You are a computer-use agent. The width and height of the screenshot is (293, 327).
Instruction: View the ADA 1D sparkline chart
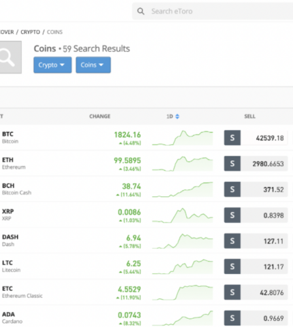183,318
